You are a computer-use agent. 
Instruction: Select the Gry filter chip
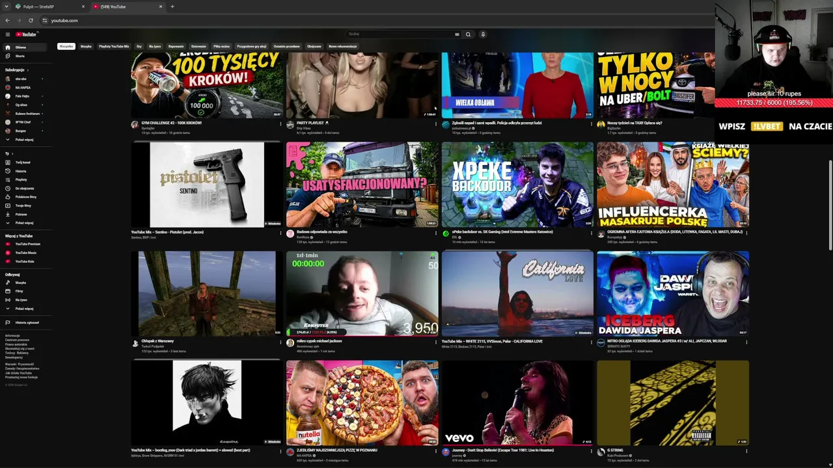point(139,47)
